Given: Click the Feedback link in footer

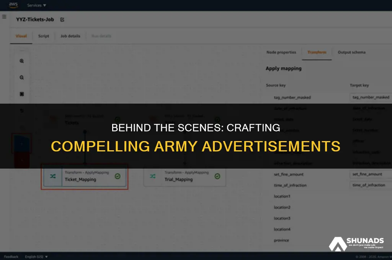Looking at the screenshot, I should pyautogui.click(x=11, y=257).
